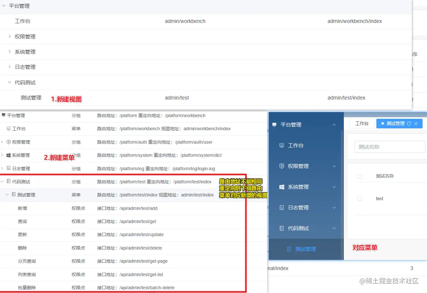
Task: Click the refresh icon on 测试管理 tab
Action: (409, 124)
